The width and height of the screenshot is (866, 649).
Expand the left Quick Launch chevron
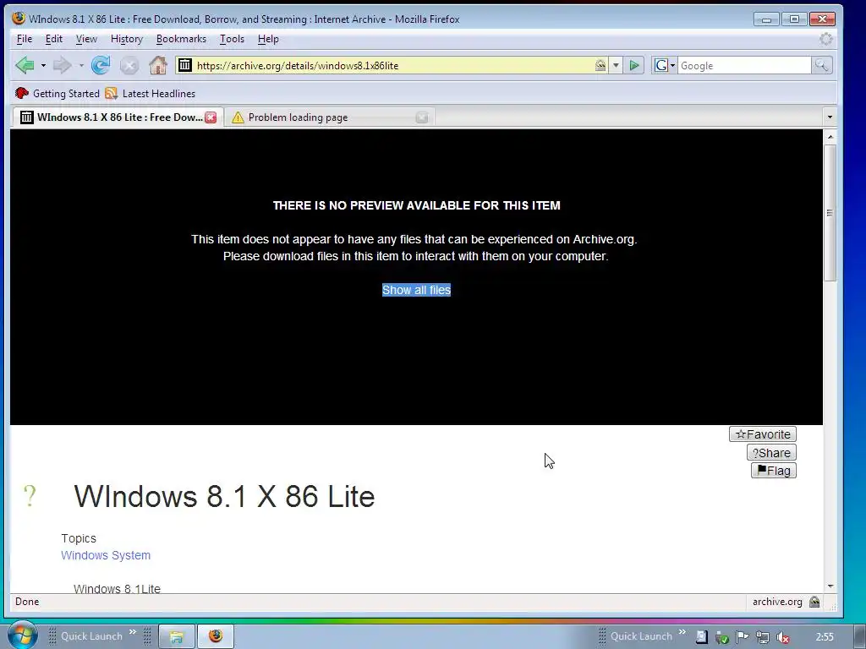point(133,632)
